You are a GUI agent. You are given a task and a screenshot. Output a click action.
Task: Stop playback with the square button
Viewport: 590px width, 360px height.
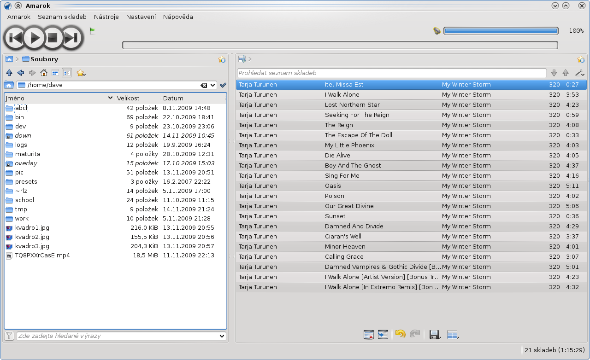53,38
